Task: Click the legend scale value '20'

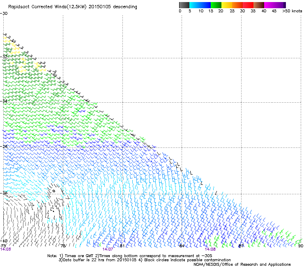Action: click(x=221, y=11)
